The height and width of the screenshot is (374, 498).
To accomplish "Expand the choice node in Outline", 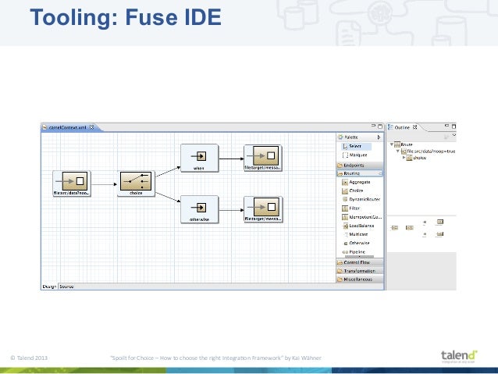I will 404,158.
